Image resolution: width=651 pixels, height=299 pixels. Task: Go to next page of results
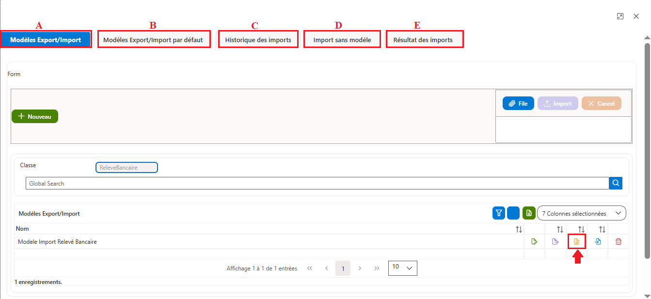point(360,268)
